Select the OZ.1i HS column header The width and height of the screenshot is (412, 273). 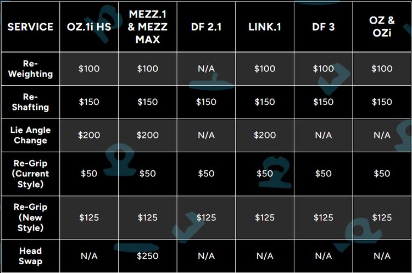click(x=89, y=26)
